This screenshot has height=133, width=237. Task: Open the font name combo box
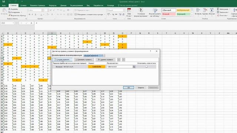(36, 10)
